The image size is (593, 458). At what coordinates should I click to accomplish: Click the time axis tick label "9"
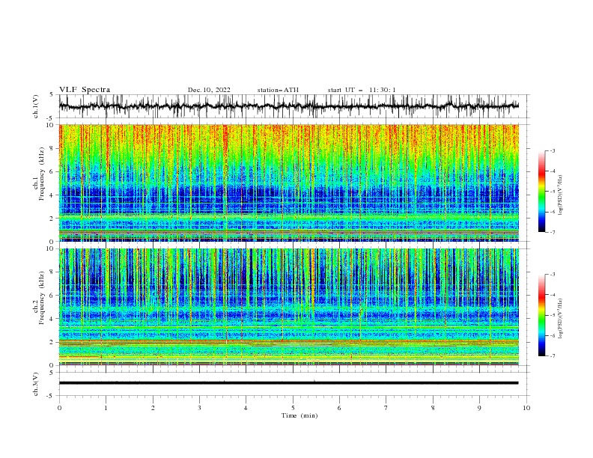479,408
